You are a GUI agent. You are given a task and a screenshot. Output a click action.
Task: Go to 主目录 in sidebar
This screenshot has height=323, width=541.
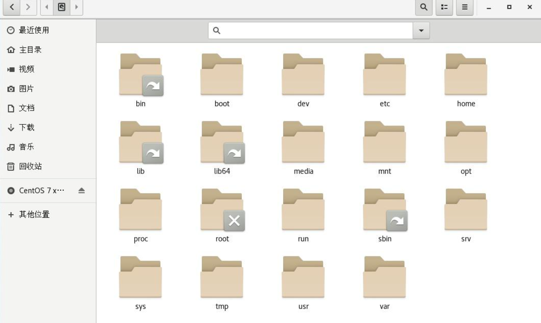pos(30,50)
